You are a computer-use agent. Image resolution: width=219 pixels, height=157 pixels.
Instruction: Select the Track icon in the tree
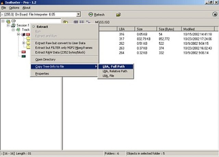(x=18, y=30)
